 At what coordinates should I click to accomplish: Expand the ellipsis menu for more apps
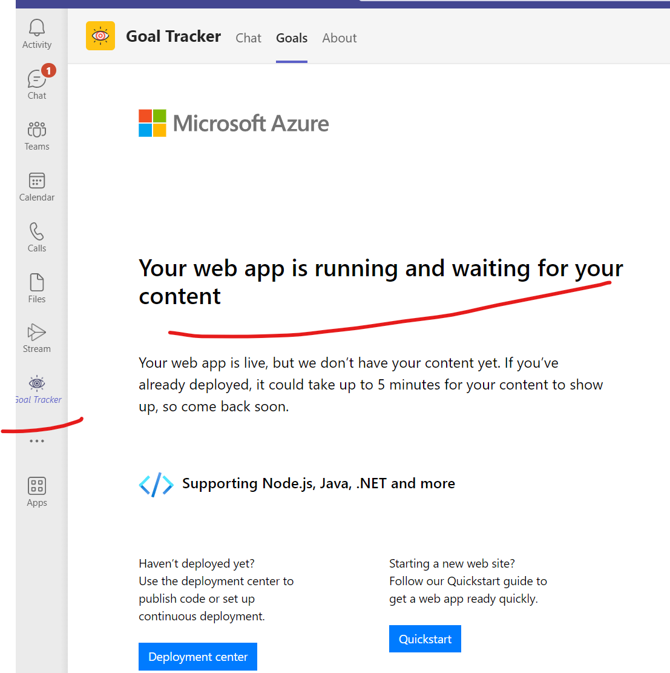pos(37,440)
